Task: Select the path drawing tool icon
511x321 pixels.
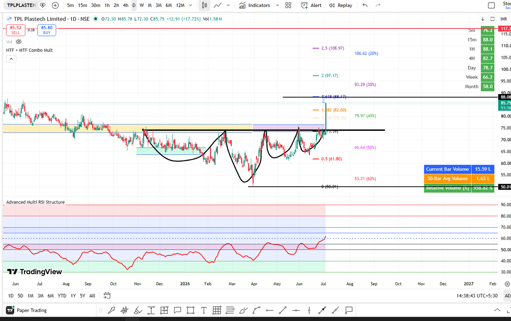Action: pyautogui.click(x=256, y=310)
